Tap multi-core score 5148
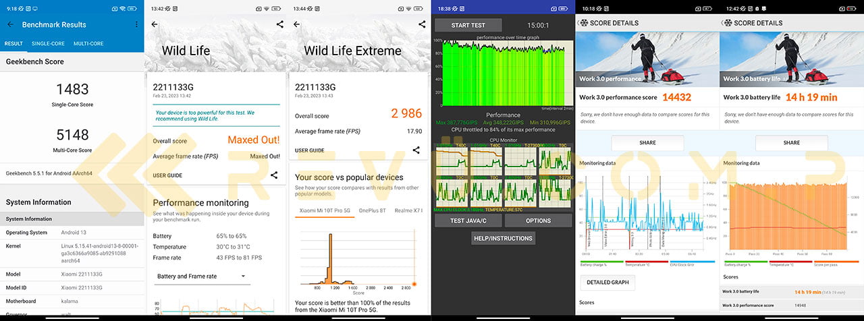Viewport: 864px width, 321px height. (72, 135)
